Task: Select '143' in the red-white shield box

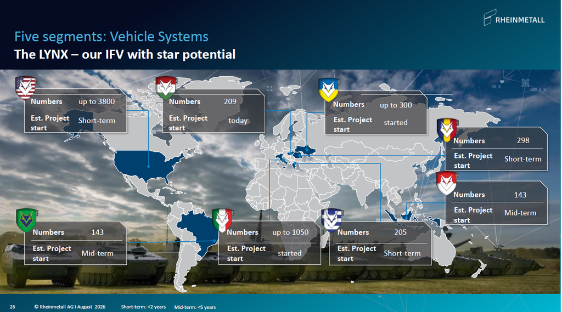Action: tap(520, 195)
